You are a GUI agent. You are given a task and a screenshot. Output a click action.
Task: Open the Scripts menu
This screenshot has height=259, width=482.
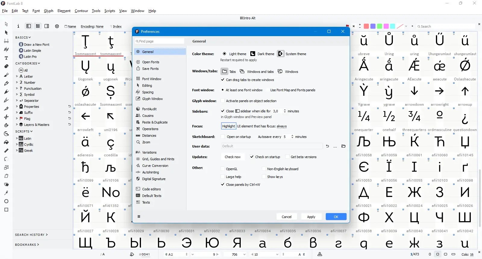click(x=110, y=11)
